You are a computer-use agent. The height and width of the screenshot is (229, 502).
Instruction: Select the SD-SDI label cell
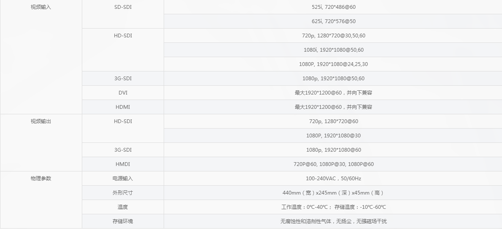point(123,7)
